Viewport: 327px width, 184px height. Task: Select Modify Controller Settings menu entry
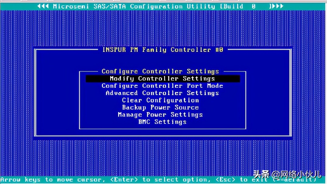[163, 79]
